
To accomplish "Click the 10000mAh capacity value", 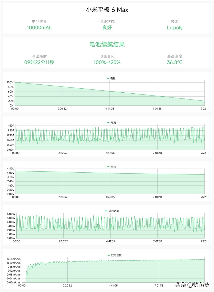I will [39, 28].
